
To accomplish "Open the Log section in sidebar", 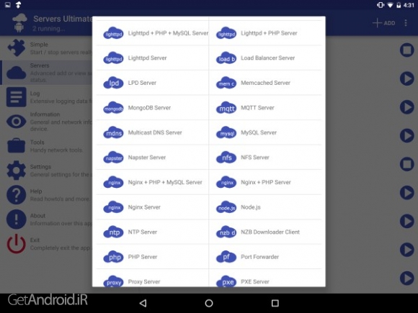I will pos(47,97).
